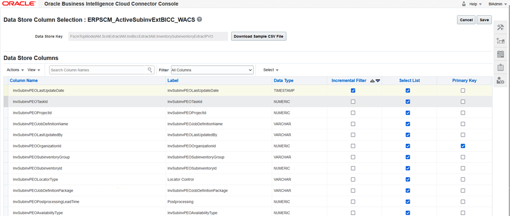The height and width of the screenshot is (216, 510).
Task: Check Incremental Filter for InvSubinvPEOJobDefinitionPackage
Action: (353, 190)
